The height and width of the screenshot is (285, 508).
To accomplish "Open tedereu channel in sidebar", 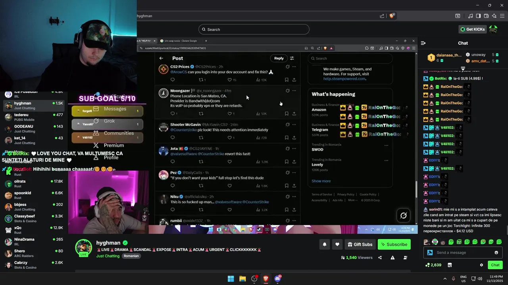I will (34, 117).
